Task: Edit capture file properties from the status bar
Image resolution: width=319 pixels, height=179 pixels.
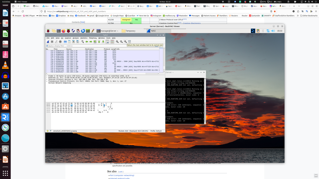Action: pyautogui.click(x=50, y=131)
